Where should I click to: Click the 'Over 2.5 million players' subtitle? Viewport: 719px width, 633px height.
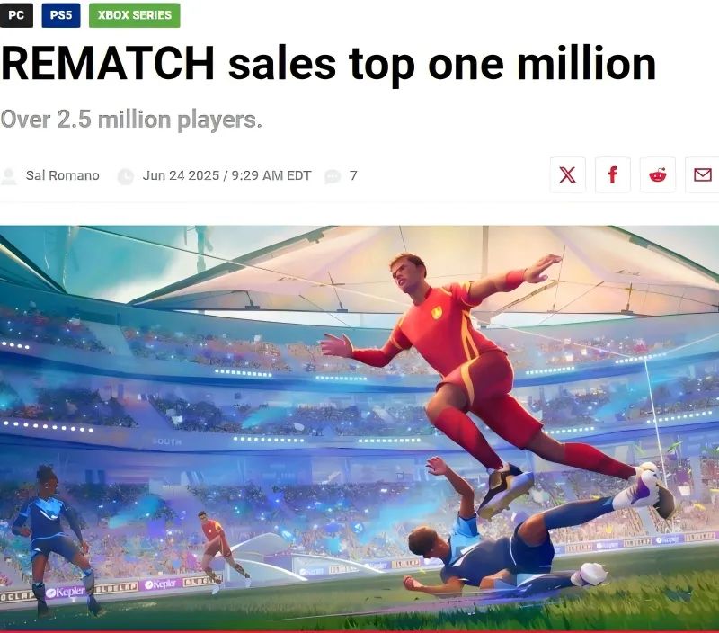pos(131,120)
